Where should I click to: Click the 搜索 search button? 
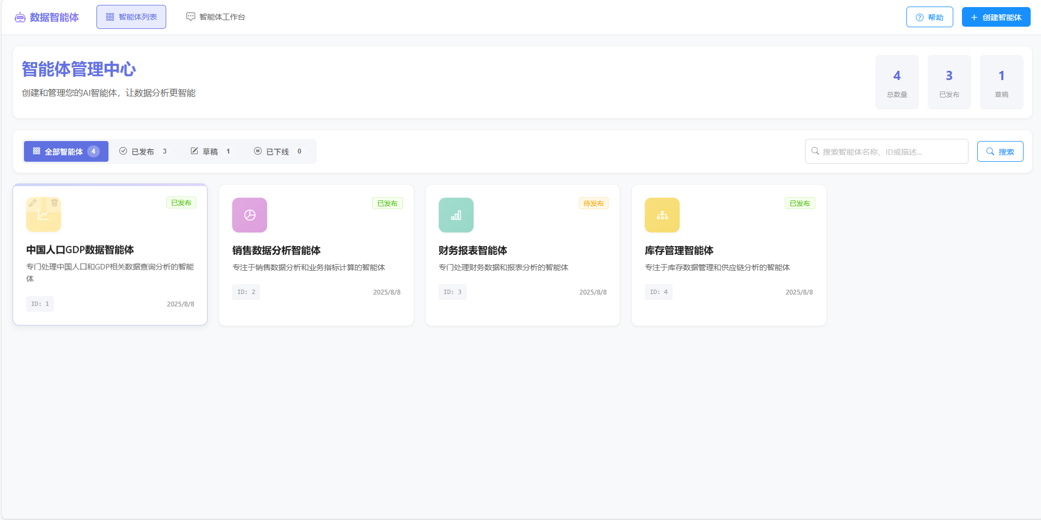(1000, 151)
